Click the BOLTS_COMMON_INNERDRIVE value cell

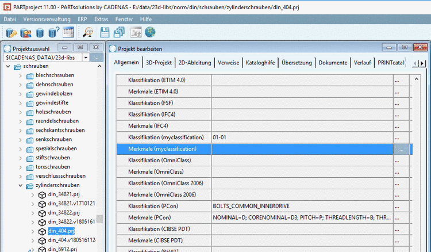[302, 206]
